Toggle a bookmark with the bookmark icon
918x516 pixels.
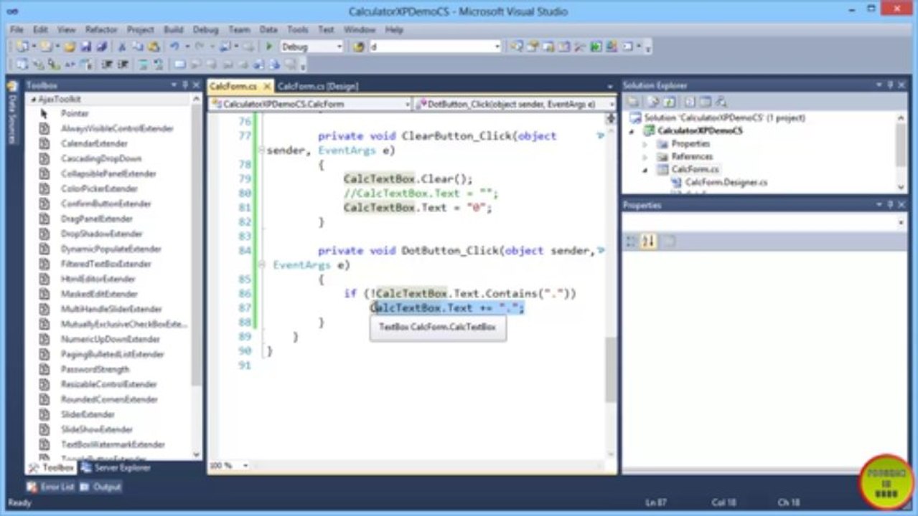click(179, 64)
